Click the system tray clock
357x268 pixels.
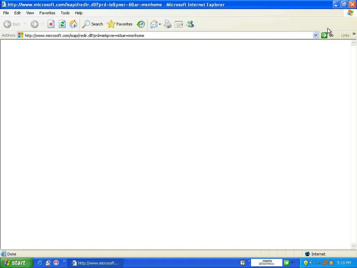pos(344,263)
